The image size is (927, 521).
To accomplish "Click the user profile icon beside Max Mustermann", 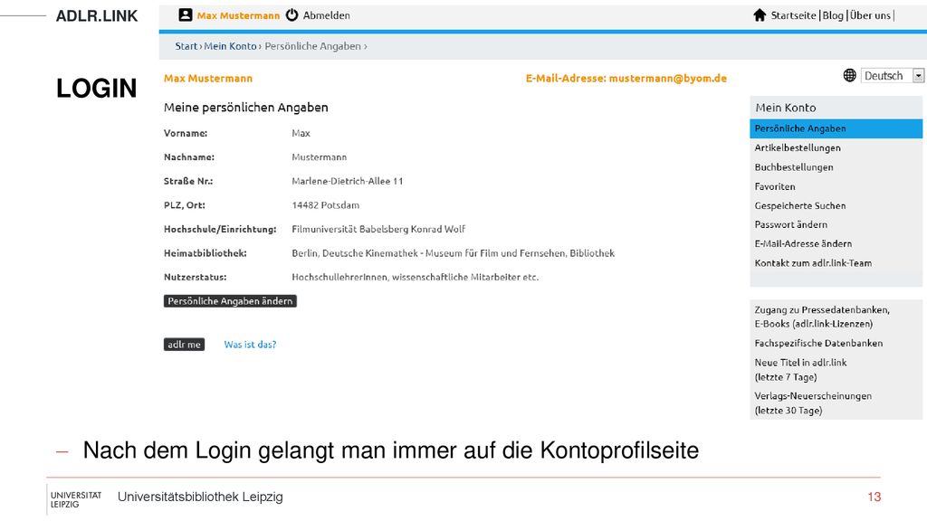I will pos(185,15).
